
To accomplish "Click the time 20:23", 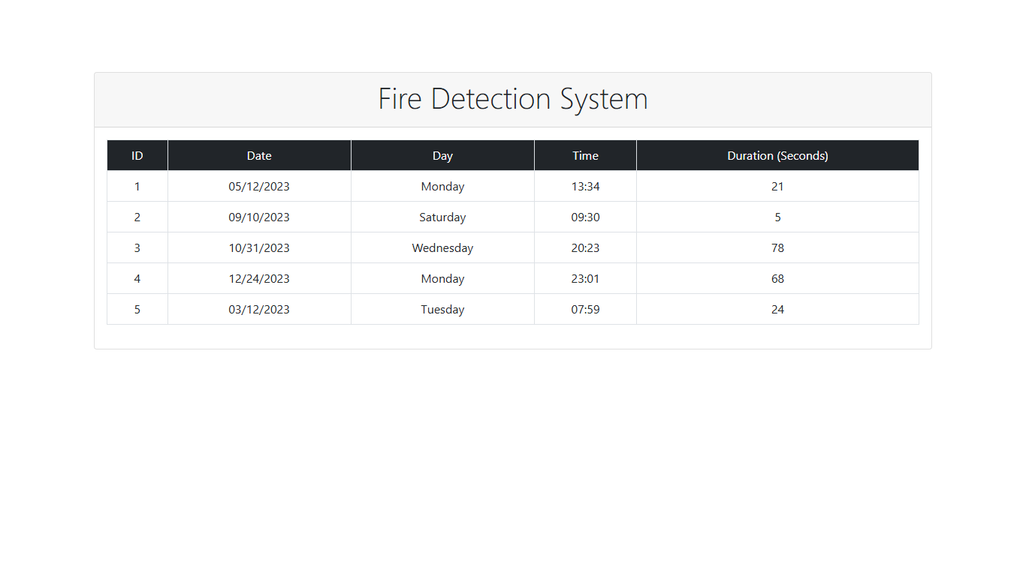I will pyautogui.click(x=585, y=247).
